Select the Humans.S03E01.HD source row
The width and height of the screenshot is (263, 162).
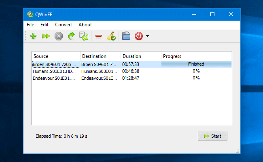[x=56, y=71]
